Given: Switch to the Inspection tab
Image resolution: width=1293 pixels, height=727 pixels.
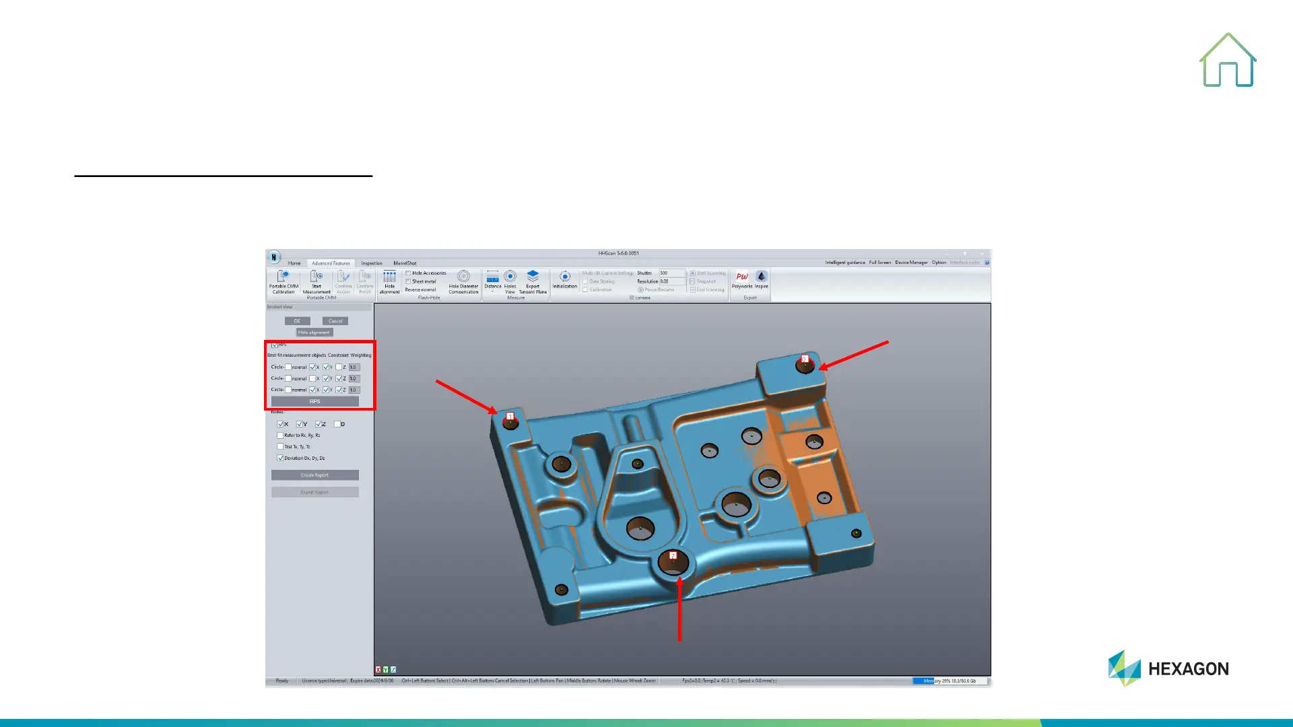Looking at the screenshot, I should tap(371, 263).
